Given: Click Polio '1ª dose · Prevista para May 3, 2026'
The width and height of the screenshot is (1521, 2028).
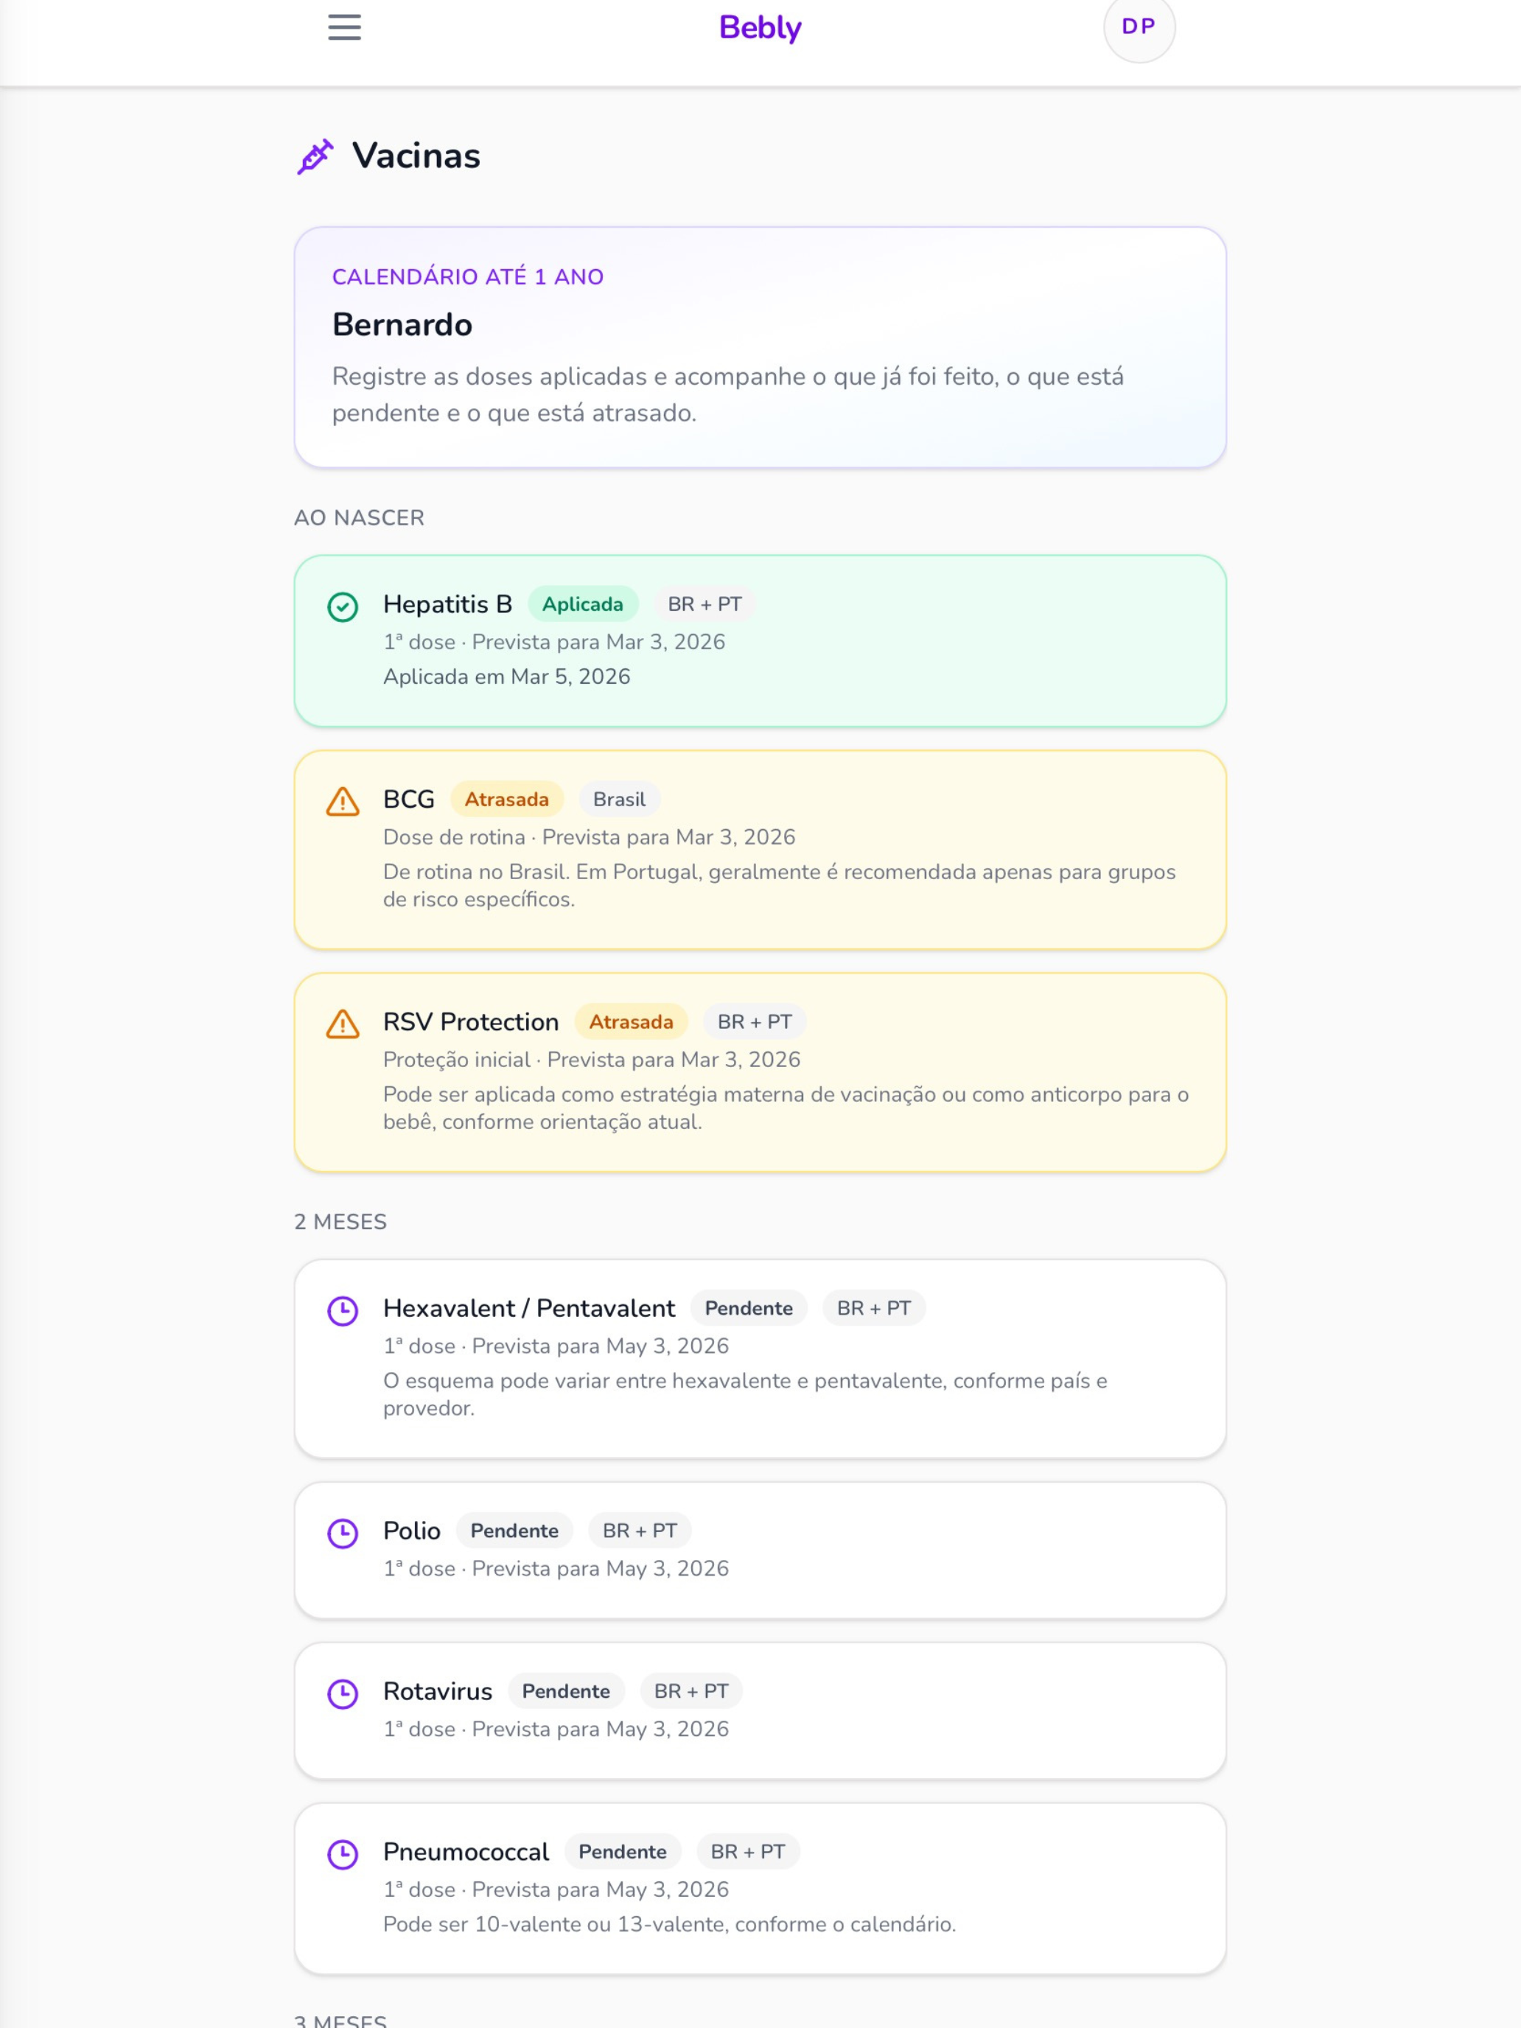Looking at the screenshot, I should coord(556,1569).
